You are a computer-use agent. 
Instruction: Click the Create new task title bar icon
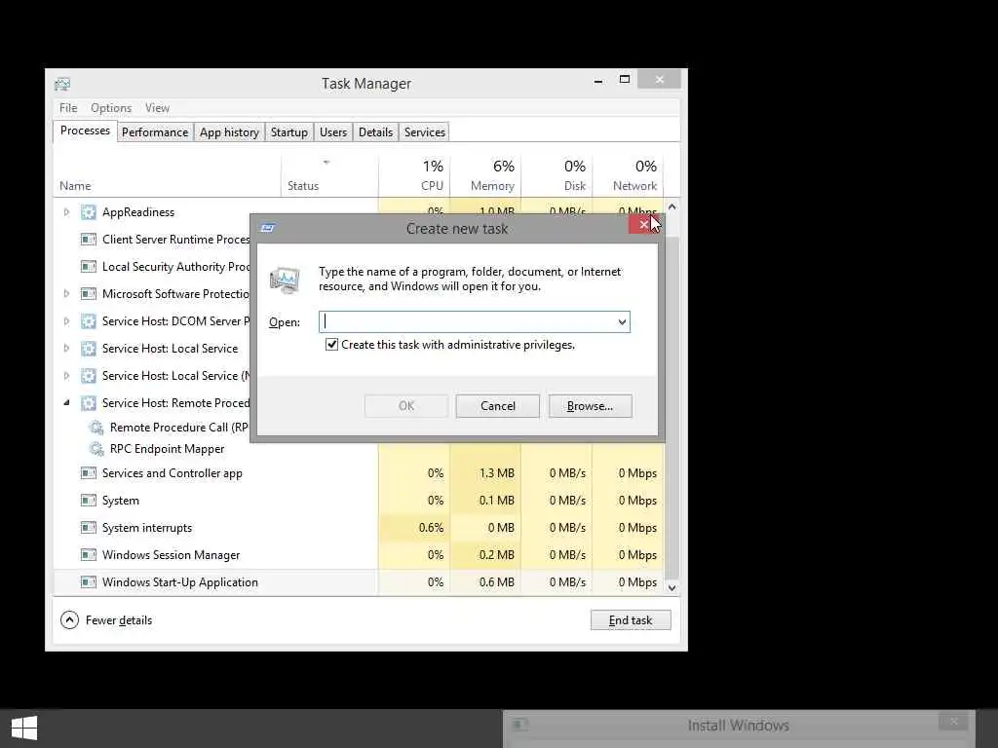click(267, 228)
